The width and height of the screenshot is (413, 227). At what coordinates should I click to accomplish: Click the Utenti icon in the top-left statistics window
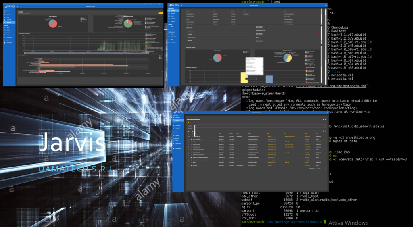[x=5, y=27]
